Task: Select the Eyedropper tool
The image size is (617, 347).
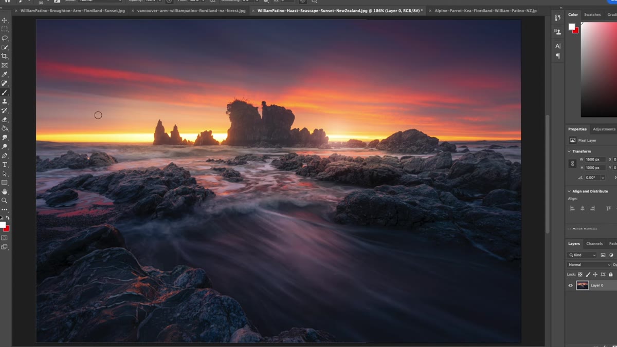Action: click(5, 74)
